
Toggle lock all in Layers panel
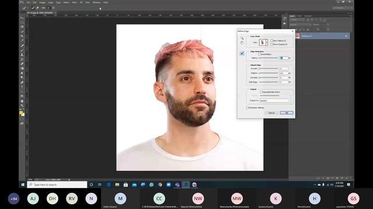tap(308, 30)
